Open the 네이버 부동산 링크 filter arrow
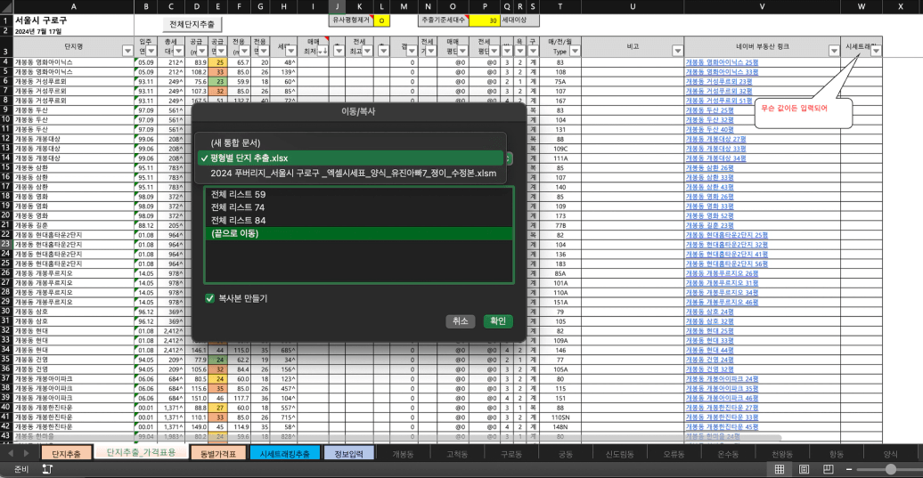 pyautogui.click(x=833, y=51)
